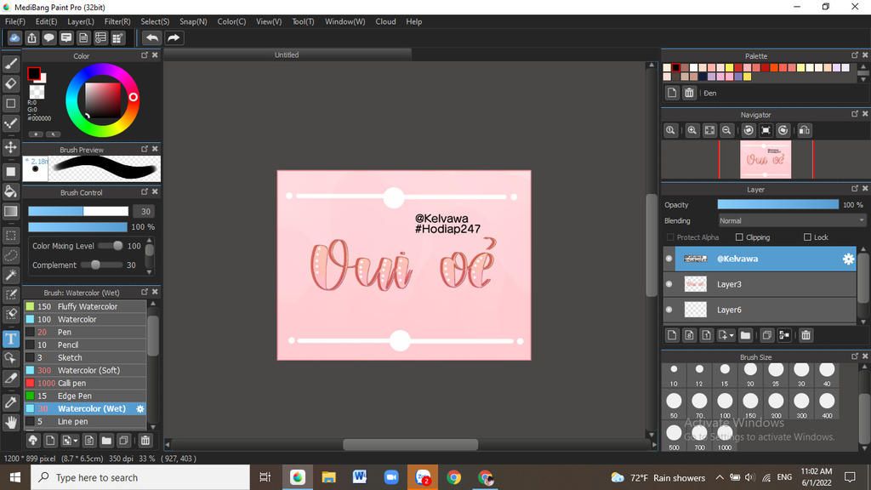Toggle visibility of @Kelvawa layer
This screenshot has height=490, width=871.
pos(669,259)
